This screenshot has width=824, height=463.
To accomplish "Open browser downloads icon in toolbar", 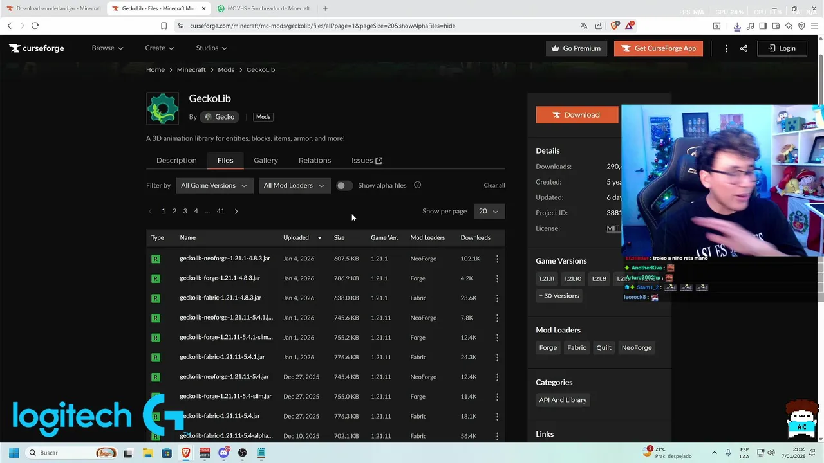I will [737, 26].
